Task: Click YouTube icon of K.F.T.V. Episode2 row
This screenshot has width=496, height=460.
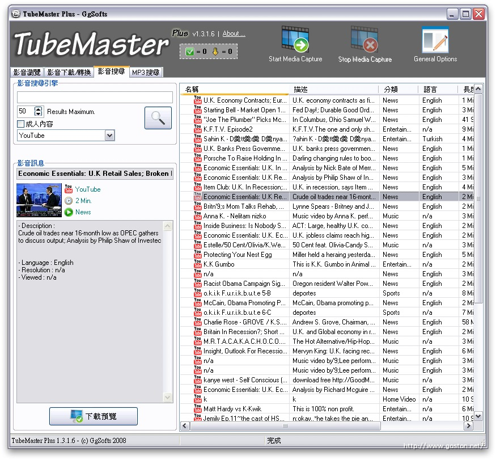Action: tap(198, 129)
